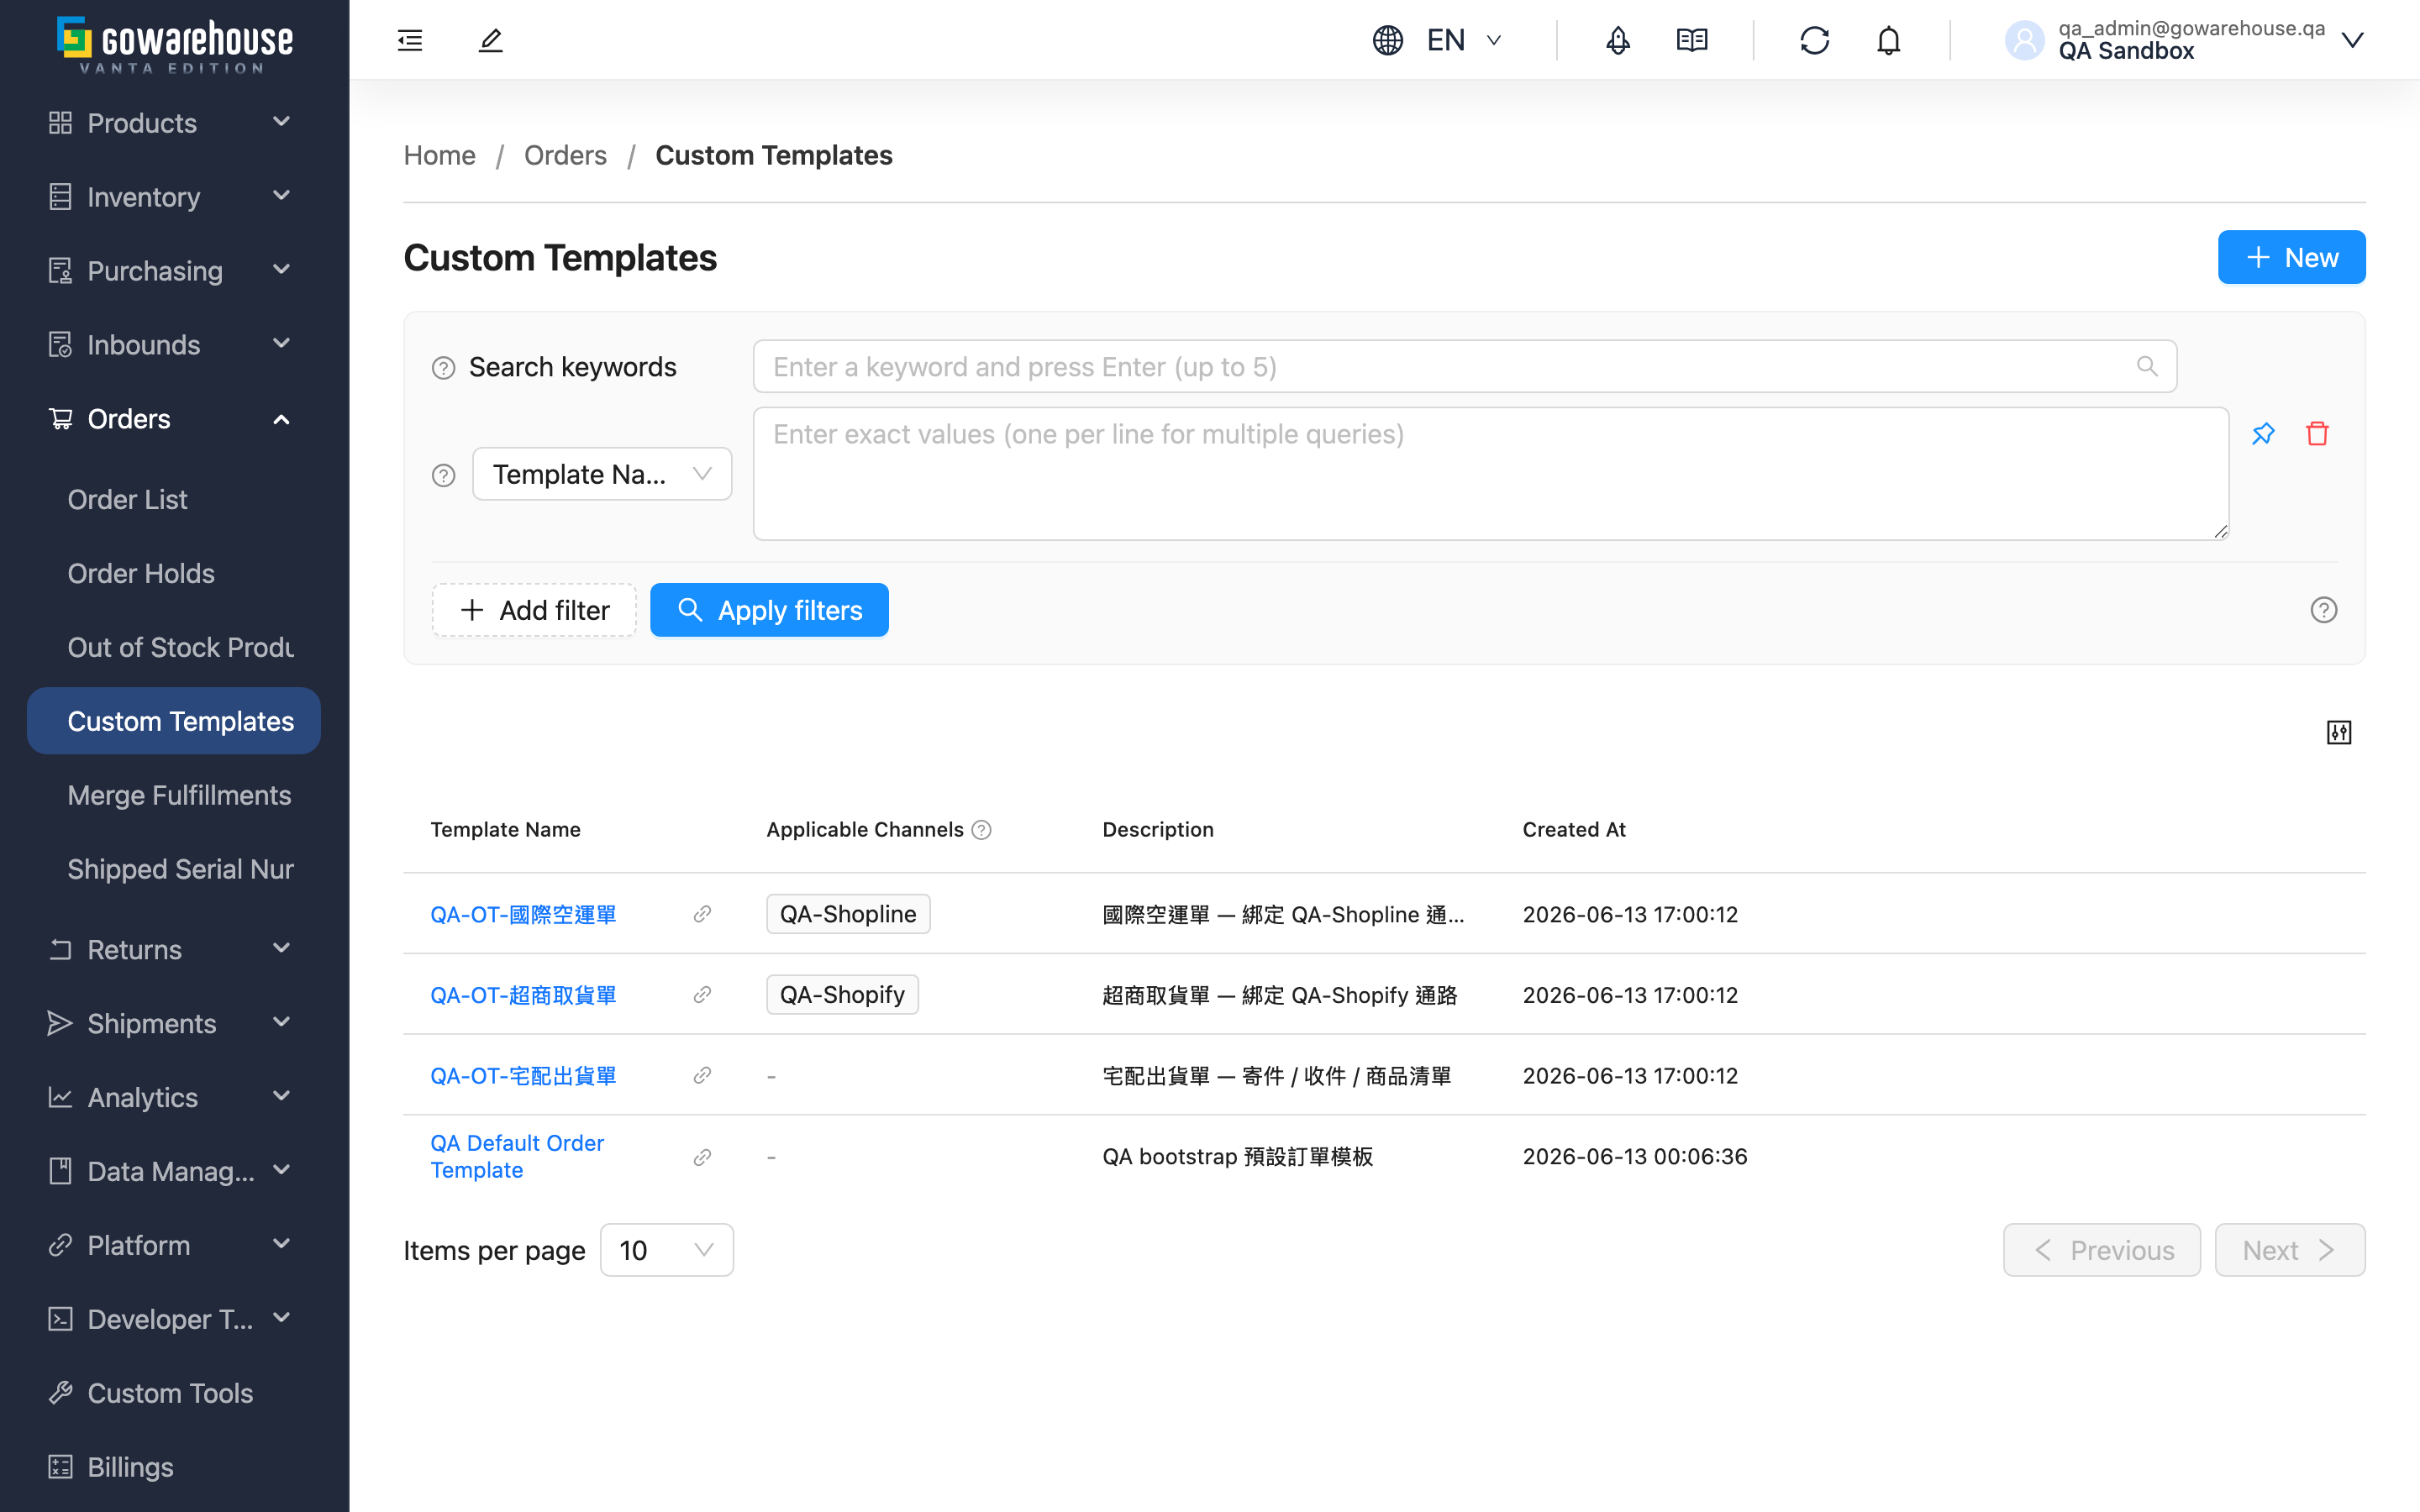Open the rocket release notes icon
Image resolution: width=2420 pixels, height=1512 pixels.
[1617, 40]
